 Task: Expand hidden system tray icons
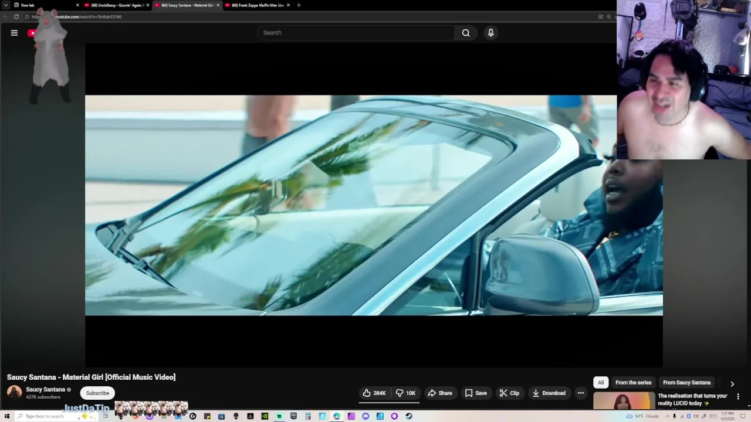[667, 416]
